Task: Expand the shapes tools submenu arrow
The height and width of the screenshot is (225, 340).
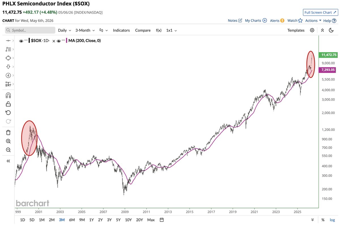Action: [x=13, y=58]
